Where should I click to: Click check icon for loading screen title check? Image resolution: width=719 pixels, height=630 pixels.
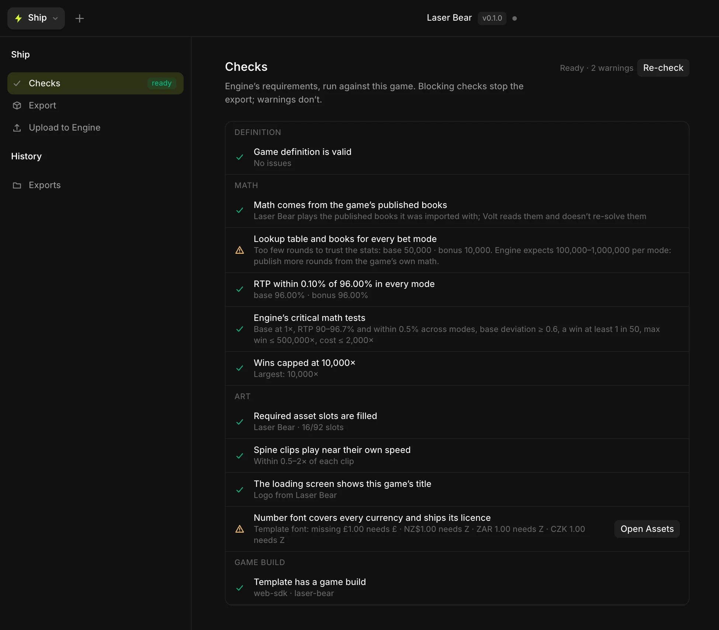(x=240, y=490)
